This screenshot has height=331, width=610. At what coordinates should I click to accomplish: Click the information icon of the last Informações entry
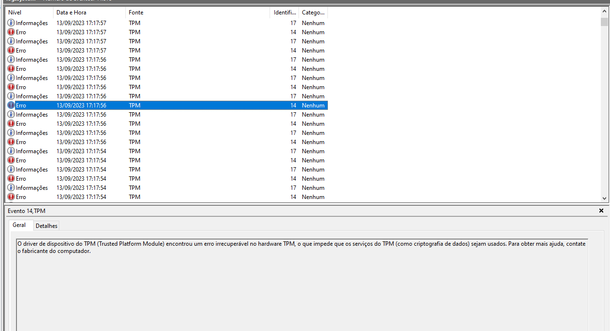point(11,187)
